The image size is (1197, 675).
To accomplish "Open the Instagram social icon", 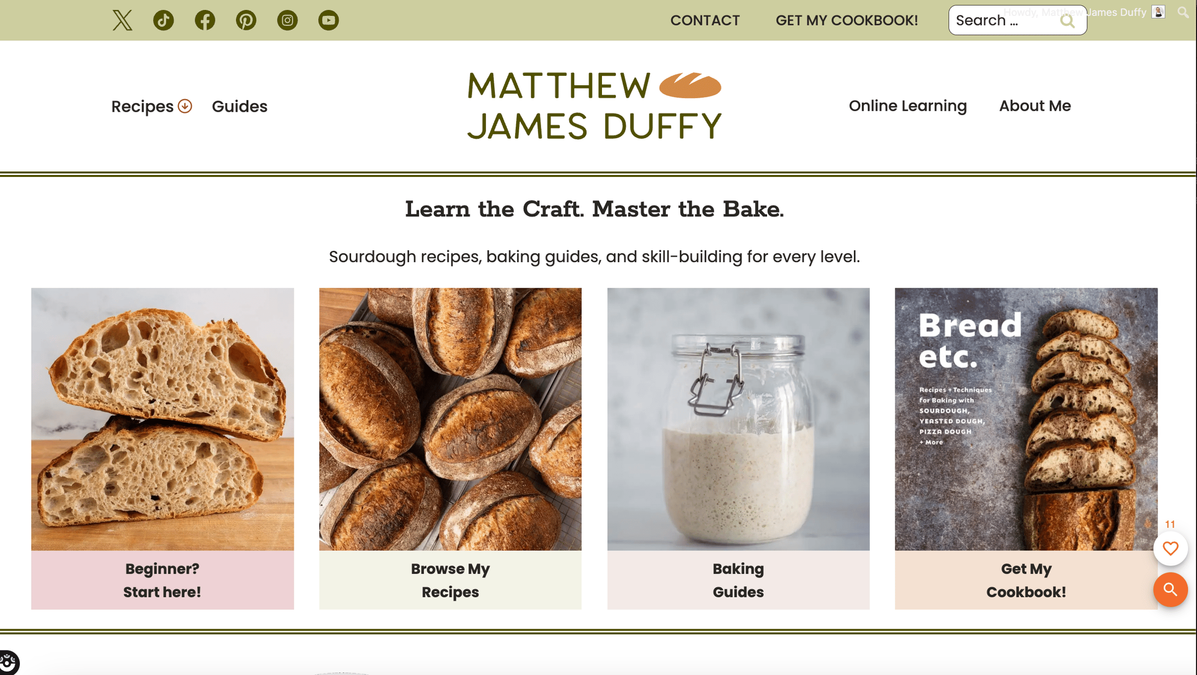I will pos(287,20).
